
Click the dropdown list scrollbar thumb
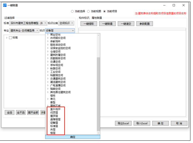(98, 94)
